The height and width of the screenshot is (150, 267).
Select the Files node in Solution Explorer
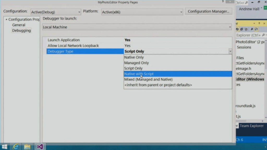(240, 58)
